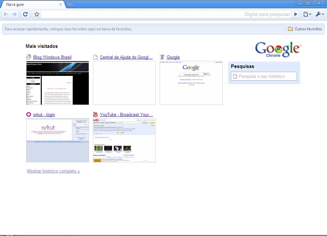The image size is (327, 236).
Task: Restore down the Chrome window
Action: coord(308,3)
